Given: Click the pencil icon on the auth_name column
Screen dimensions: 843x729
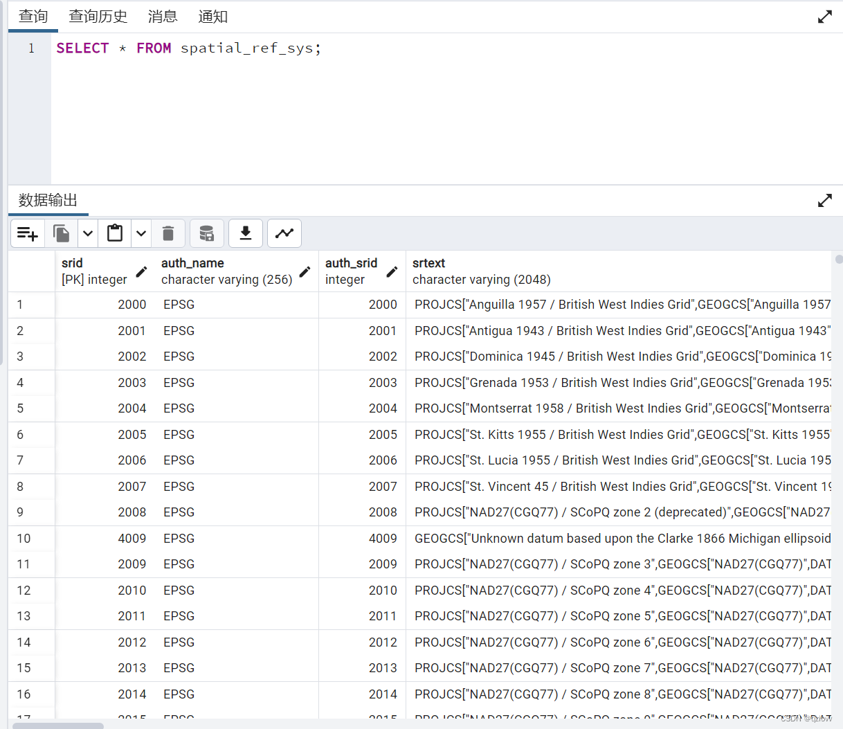Looking at the screenshot, I should pyautogui.click(x=305, y=273).
